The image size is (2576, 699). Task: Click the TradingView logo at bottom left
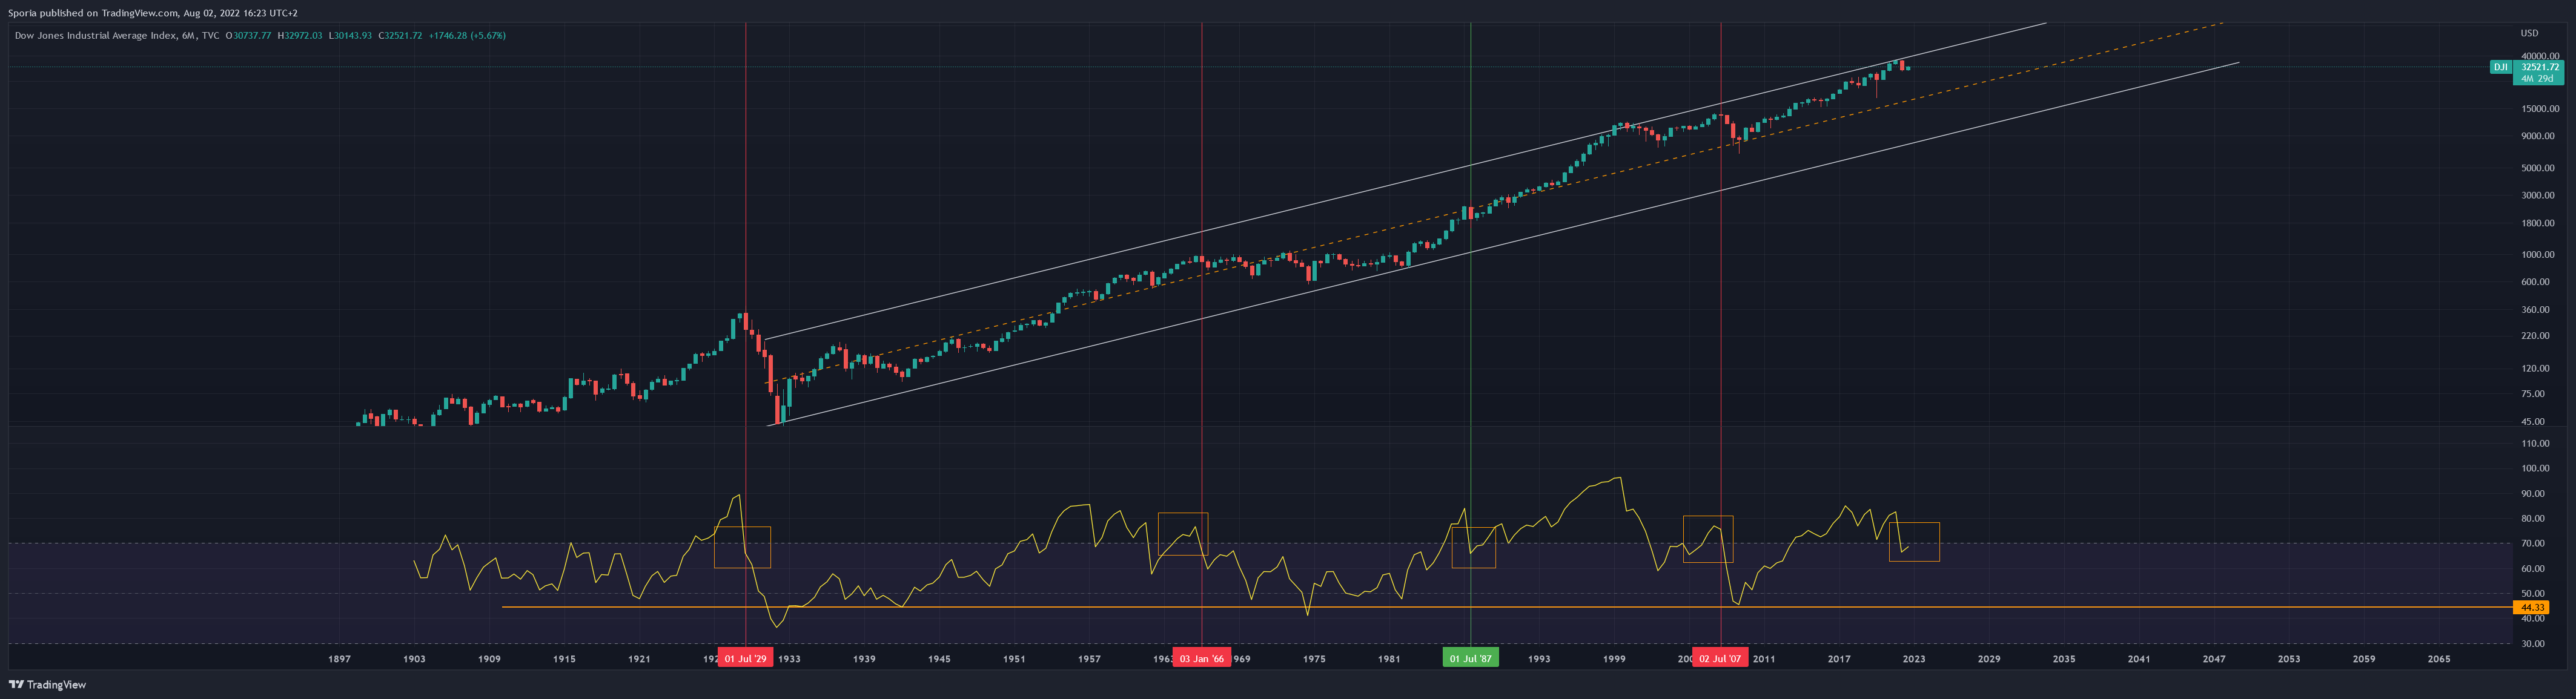pyautogui.click(x=48, y=685)
